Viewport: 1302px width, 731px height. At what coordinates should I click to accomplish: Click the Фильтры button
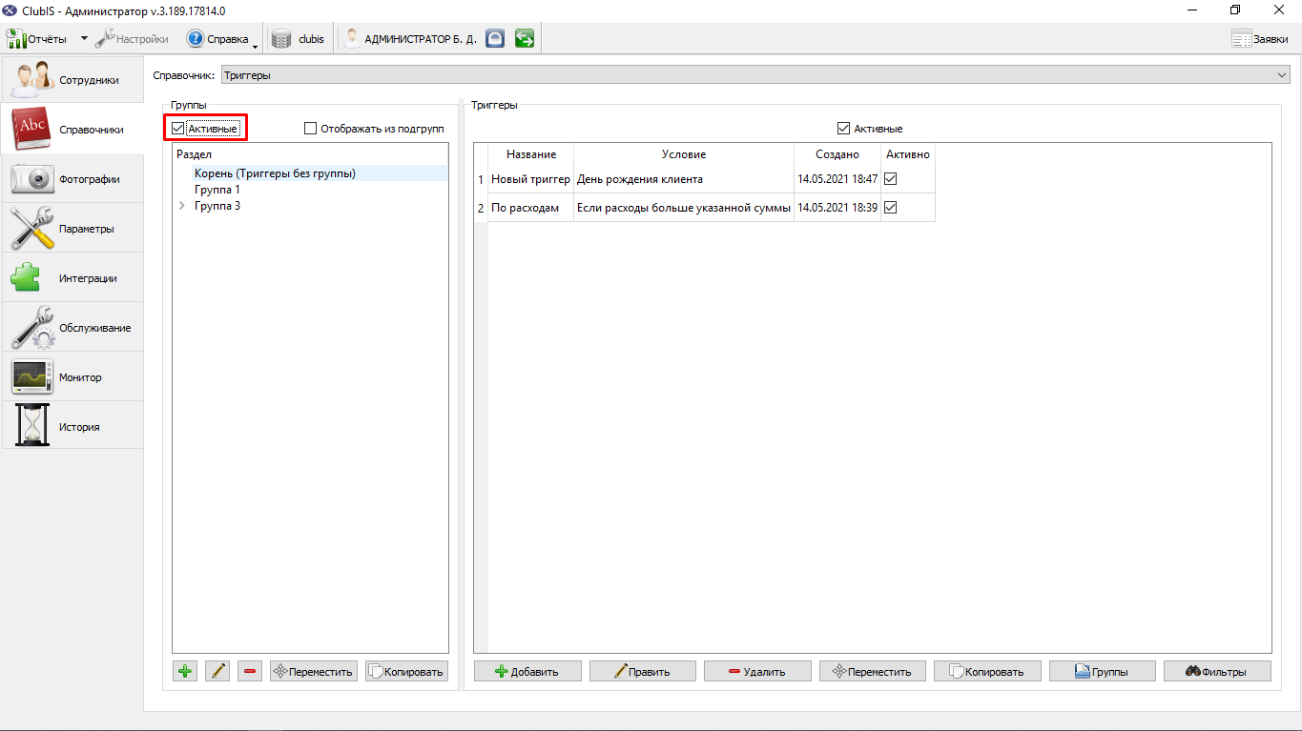(1217, 671)
